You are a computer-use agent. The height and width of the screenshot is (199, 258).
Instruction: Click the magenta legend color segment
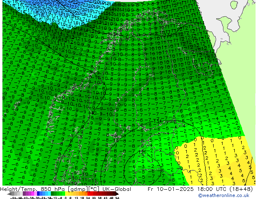click(x=33, y=194)
